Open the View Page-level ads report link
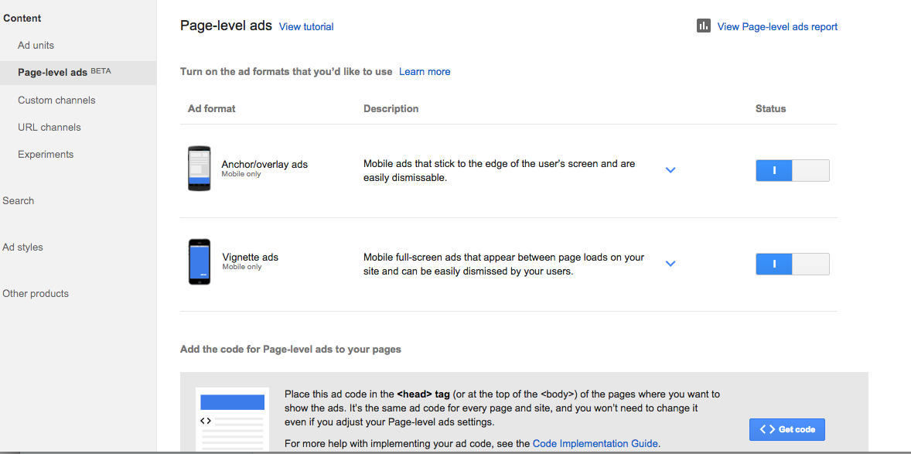The height and width of the screenshot is (454, 911). (x=777, y=27)
